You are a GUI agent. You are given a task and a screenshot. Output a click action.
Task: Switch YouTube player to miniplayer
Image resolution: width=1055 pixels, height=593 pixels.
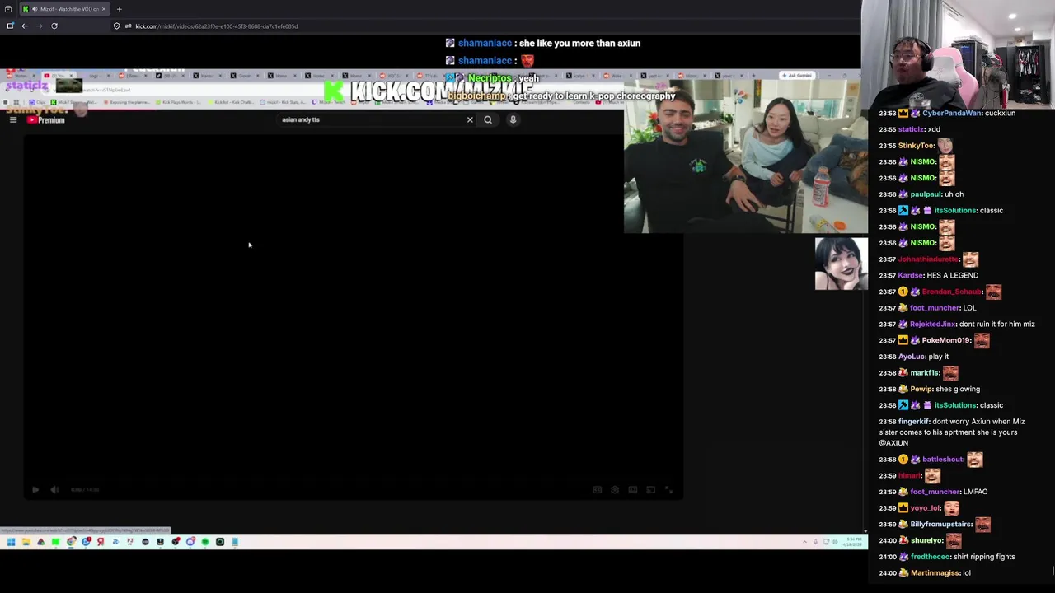pyautogui.click(x=632, y=490)
